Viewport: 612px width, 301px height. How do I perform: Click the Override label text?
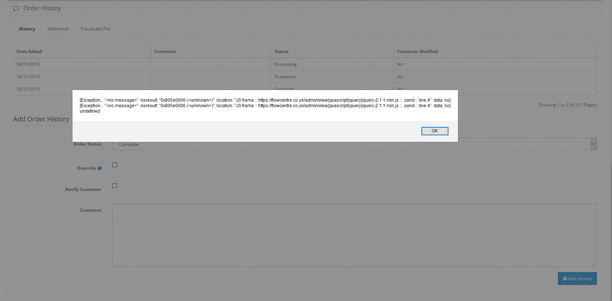click(x=86, y=168)
